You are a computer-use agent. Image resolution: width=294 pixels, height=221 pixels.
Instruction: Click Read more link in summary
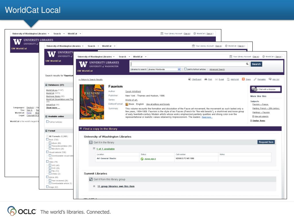point(207,117)
